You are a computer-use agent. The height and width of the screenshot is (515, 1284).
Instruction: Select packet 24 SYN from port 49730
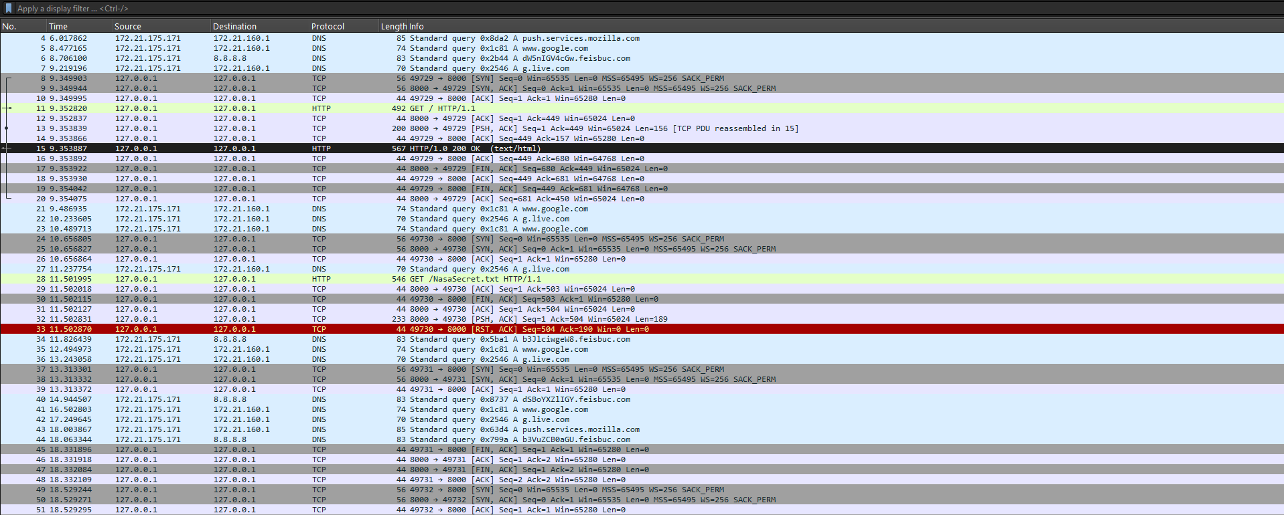[x=642, y=239]
